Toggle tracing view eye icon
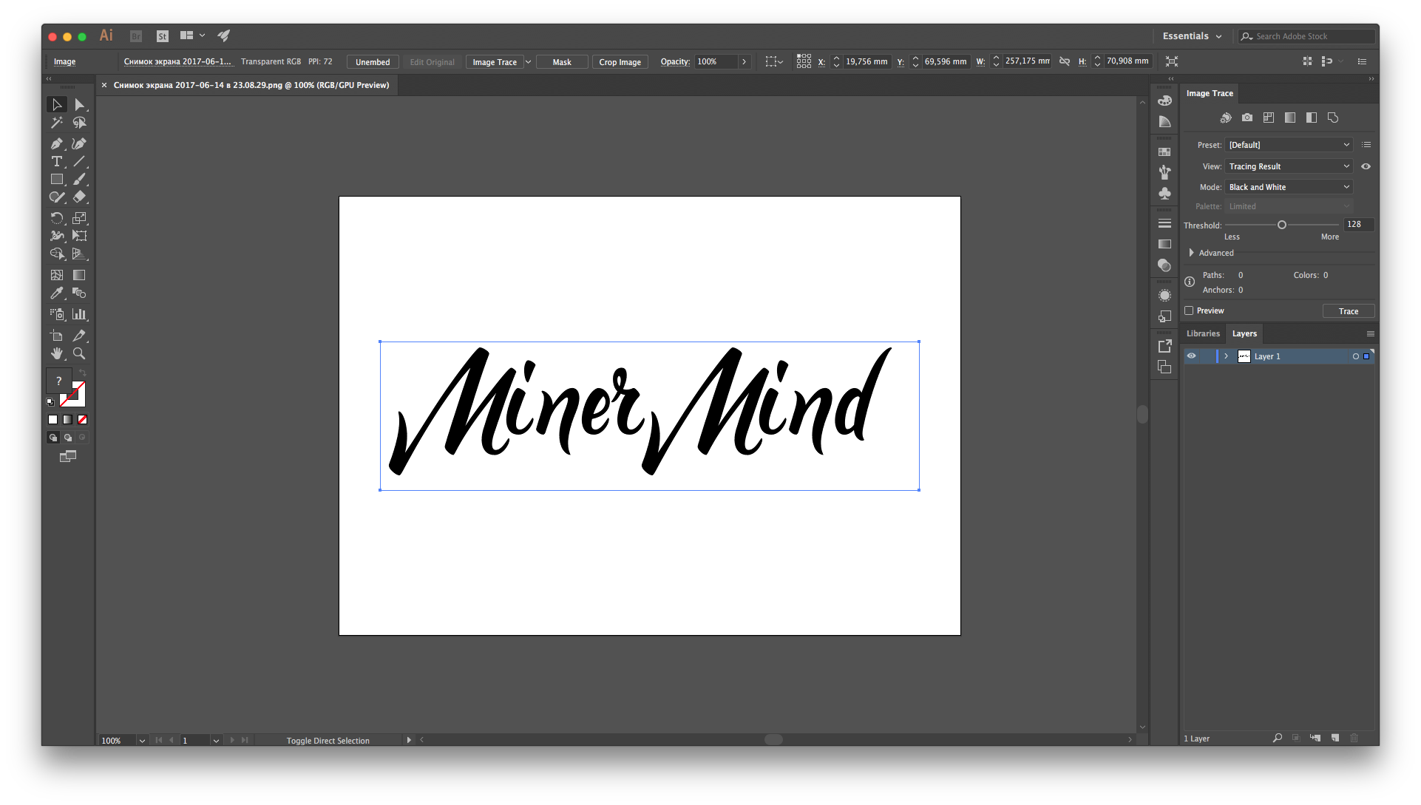This screenshot has width=1421, height=805. click(x=1366, y=166)
